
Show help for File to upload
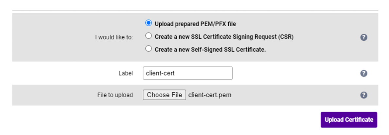tap(363, 95)
